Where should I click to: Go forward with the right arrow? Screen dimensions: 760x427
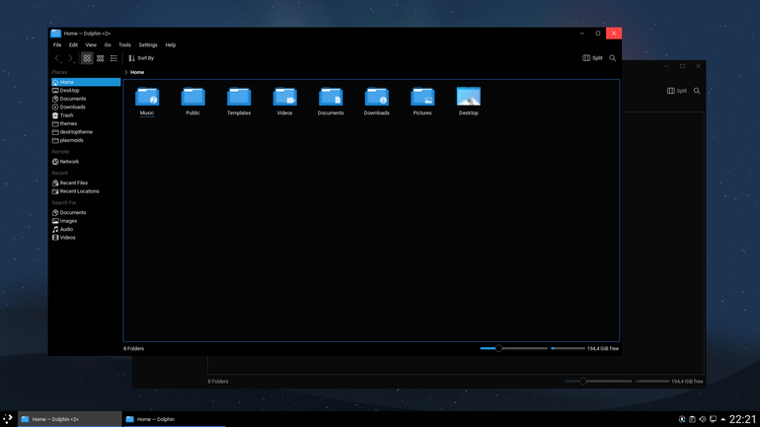tap(70, 58)
